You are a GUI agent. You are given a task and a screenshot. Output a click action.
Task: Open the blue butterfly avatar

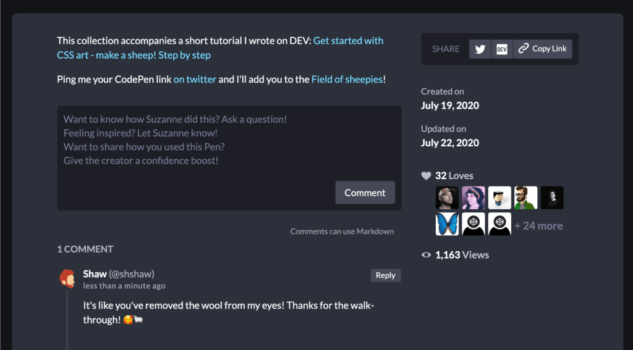(447, 224)
